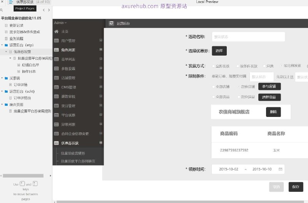Expand the 用户管理 plus toggle

(x=101, y=40)
